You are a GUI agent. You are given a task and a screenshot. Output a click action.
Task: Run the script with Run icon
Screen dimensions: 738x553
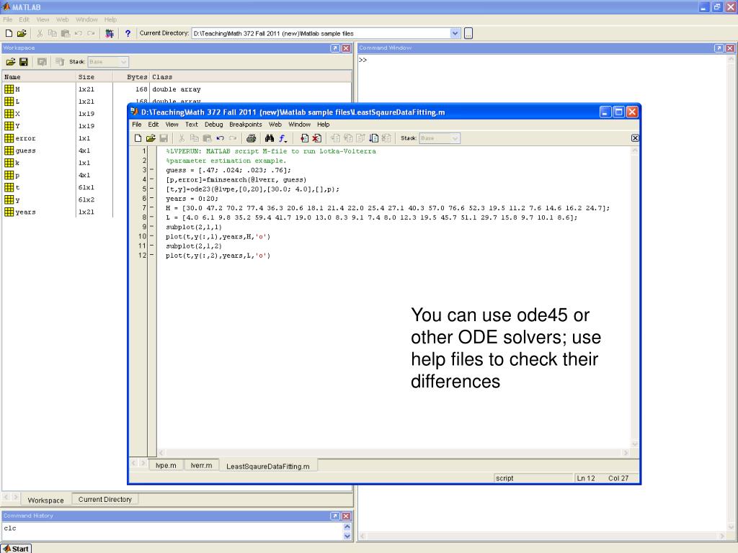[374, 138]
